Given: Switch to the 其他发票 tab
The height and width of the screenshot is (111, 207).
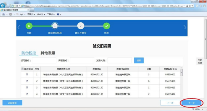Looking at the screenshot, I should point(48,53).
